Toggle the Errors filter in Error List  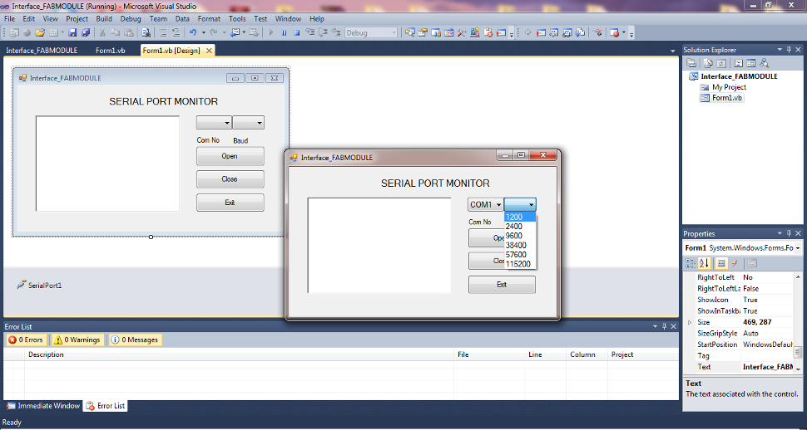coord(26,340)
